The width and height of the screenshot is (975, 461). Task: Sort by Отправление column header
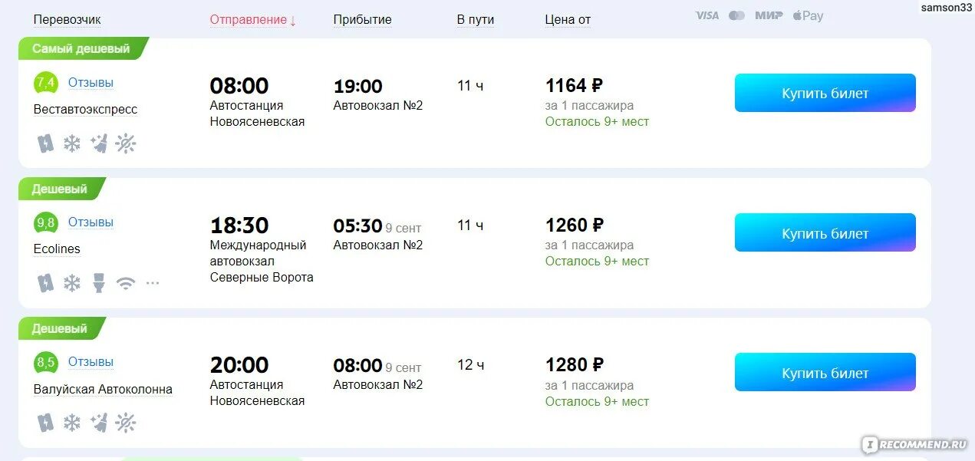point(252,20)
